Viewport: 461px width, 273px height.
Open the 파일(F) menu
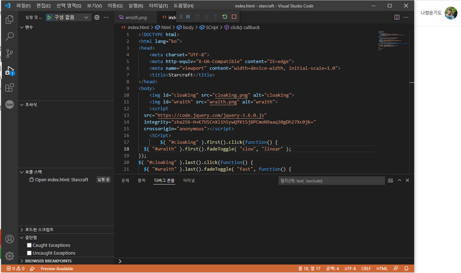[x=23, y=6]
